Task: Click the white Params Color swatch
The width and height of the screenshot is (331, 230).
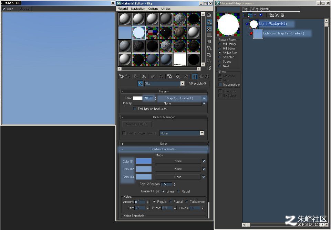Action: coord(138,98)
